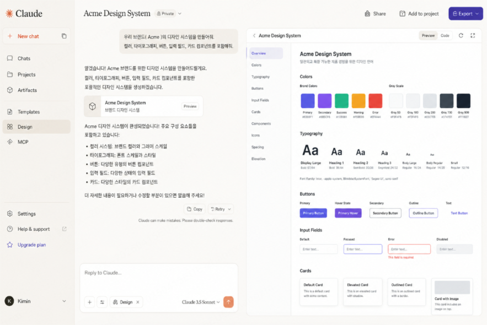Select Icons in artifact navigation

[x=255, y=135]
